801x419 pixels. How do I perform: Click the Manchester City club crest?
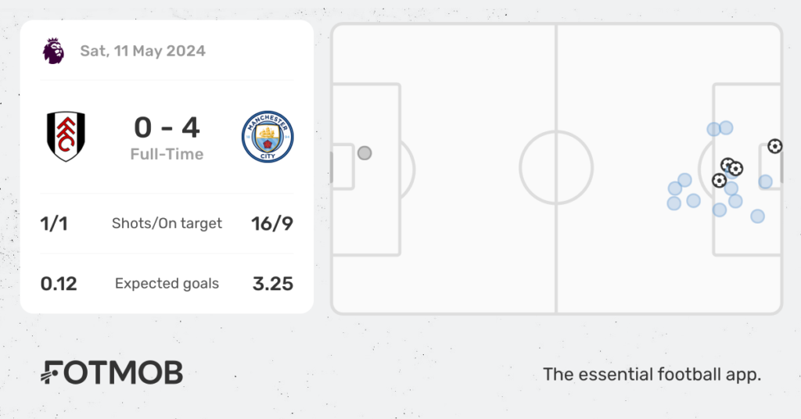point(268,137)
